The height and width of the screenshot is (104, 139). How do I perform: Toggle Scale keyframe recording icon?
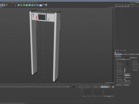click(x=104, y=87)
